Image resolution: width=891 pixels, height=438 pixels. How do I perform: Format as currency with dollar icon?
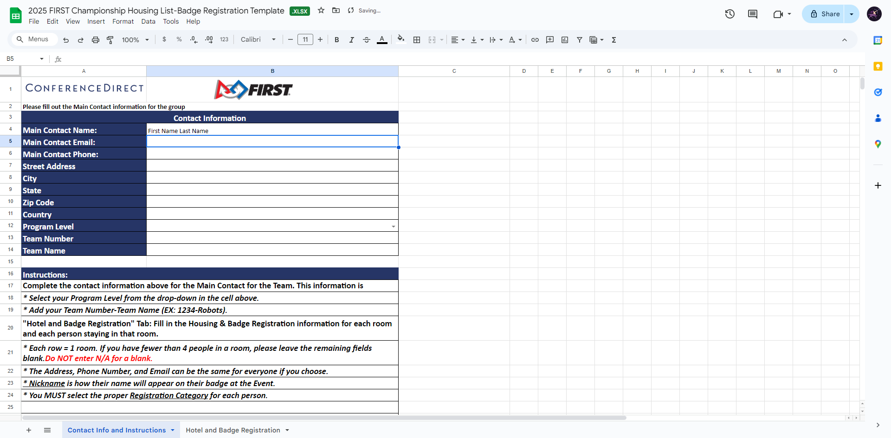coord(164,39)
